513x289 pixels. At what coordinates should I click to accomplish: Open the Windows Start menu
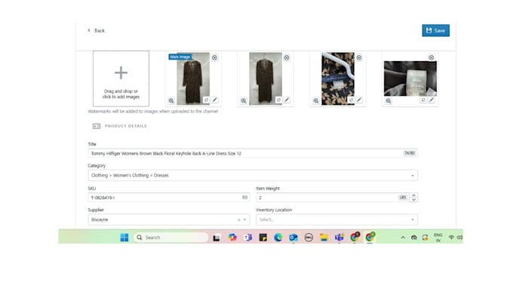124,238
